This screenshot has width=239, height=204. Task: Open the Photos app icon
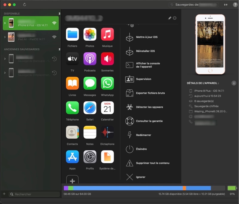point(90,34)
